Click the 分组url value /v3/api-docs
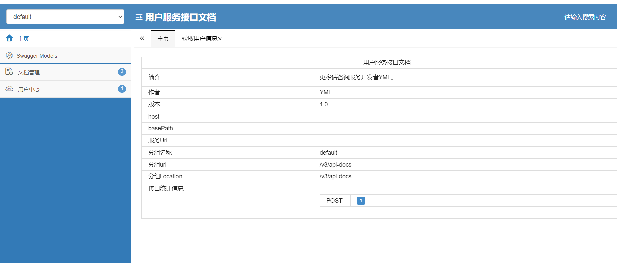The width and height of the screenshot is (617, 263). point(335,165)
